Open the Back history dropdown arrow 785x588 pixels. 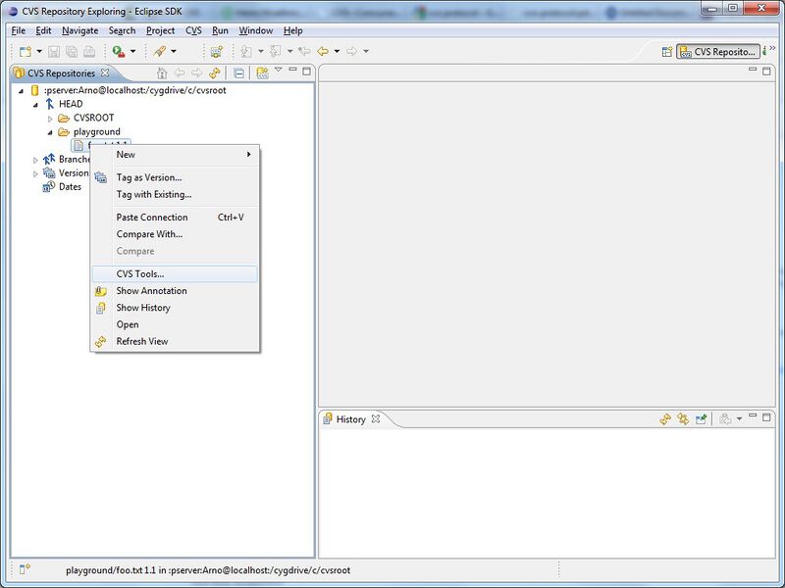(337, 52)
